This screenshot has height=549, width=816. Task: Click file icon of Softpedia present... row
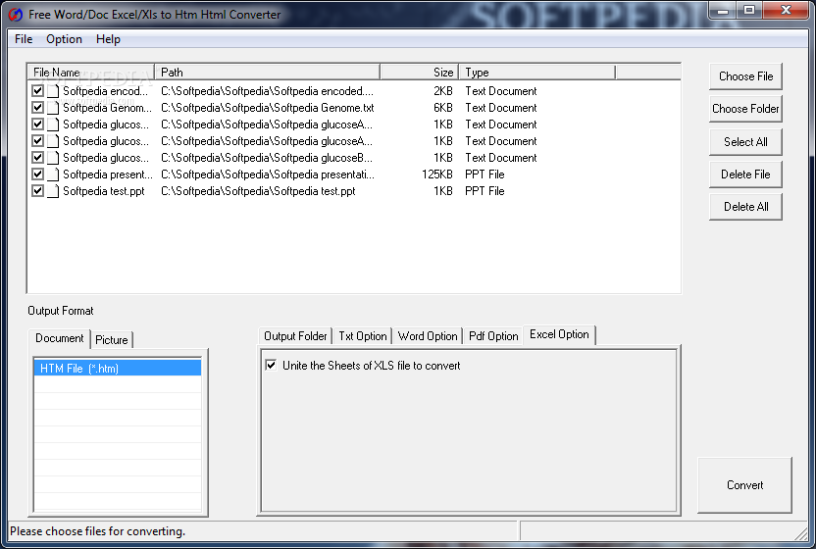pyautogui.click(x=53, y=175)
